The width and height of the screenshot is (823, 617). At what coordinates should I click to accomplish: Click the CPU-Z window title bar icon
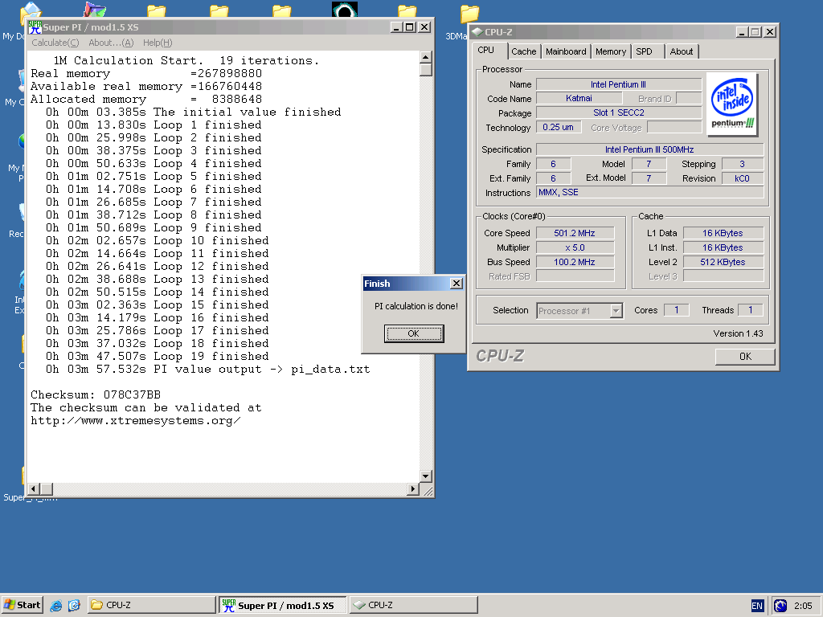[x=477, y=32]
